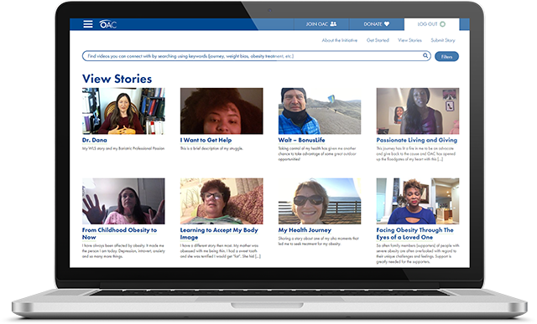Open My Health Journey video thumbnail
The height and width of the screenshot is (324, 537).
(320, 201)
